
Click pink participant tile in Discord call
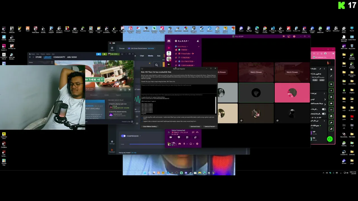292,93
